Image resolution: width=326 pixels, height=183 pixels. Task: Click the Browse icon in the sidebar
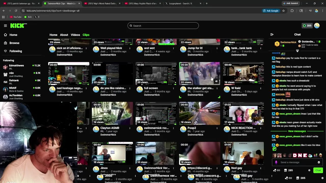tap(5, 43)
